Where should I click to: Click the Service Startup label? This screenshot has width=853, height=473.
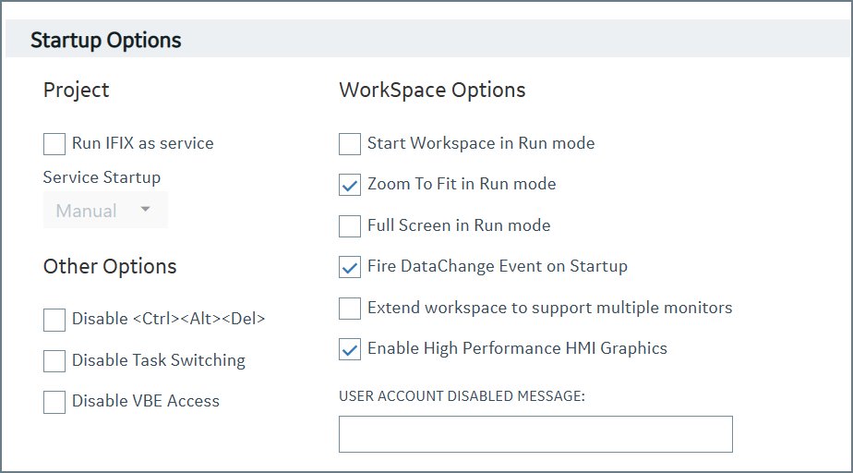(x=102, y=177)
